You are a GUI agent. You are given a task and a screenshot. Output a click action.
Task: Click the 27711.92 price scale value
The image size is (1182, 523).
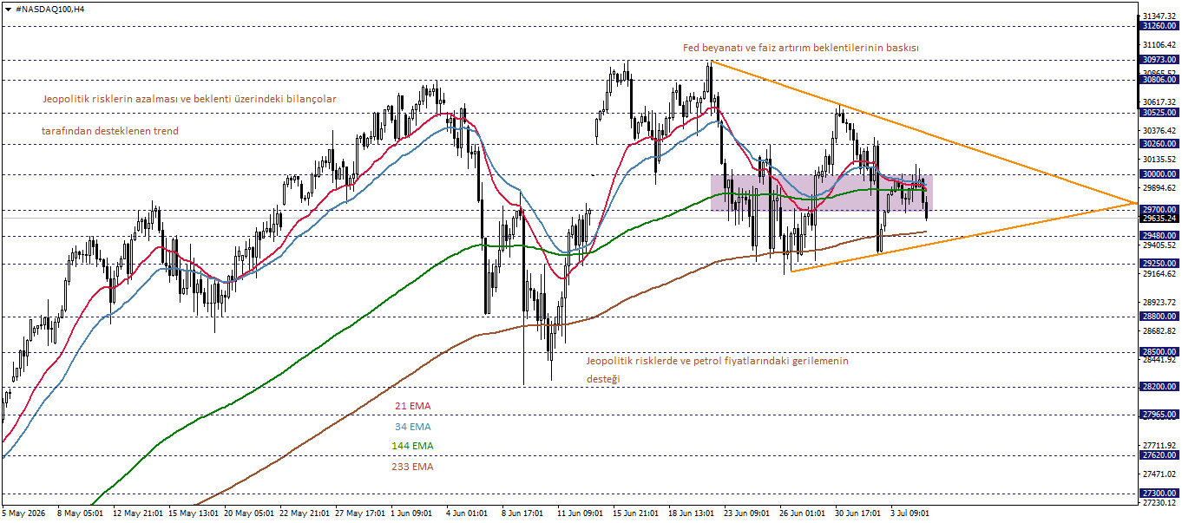[1159, 445]
